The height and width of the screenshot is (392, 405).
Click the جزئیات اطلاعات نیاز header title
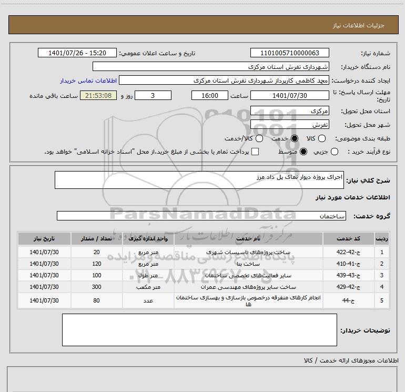coord(358,25)
